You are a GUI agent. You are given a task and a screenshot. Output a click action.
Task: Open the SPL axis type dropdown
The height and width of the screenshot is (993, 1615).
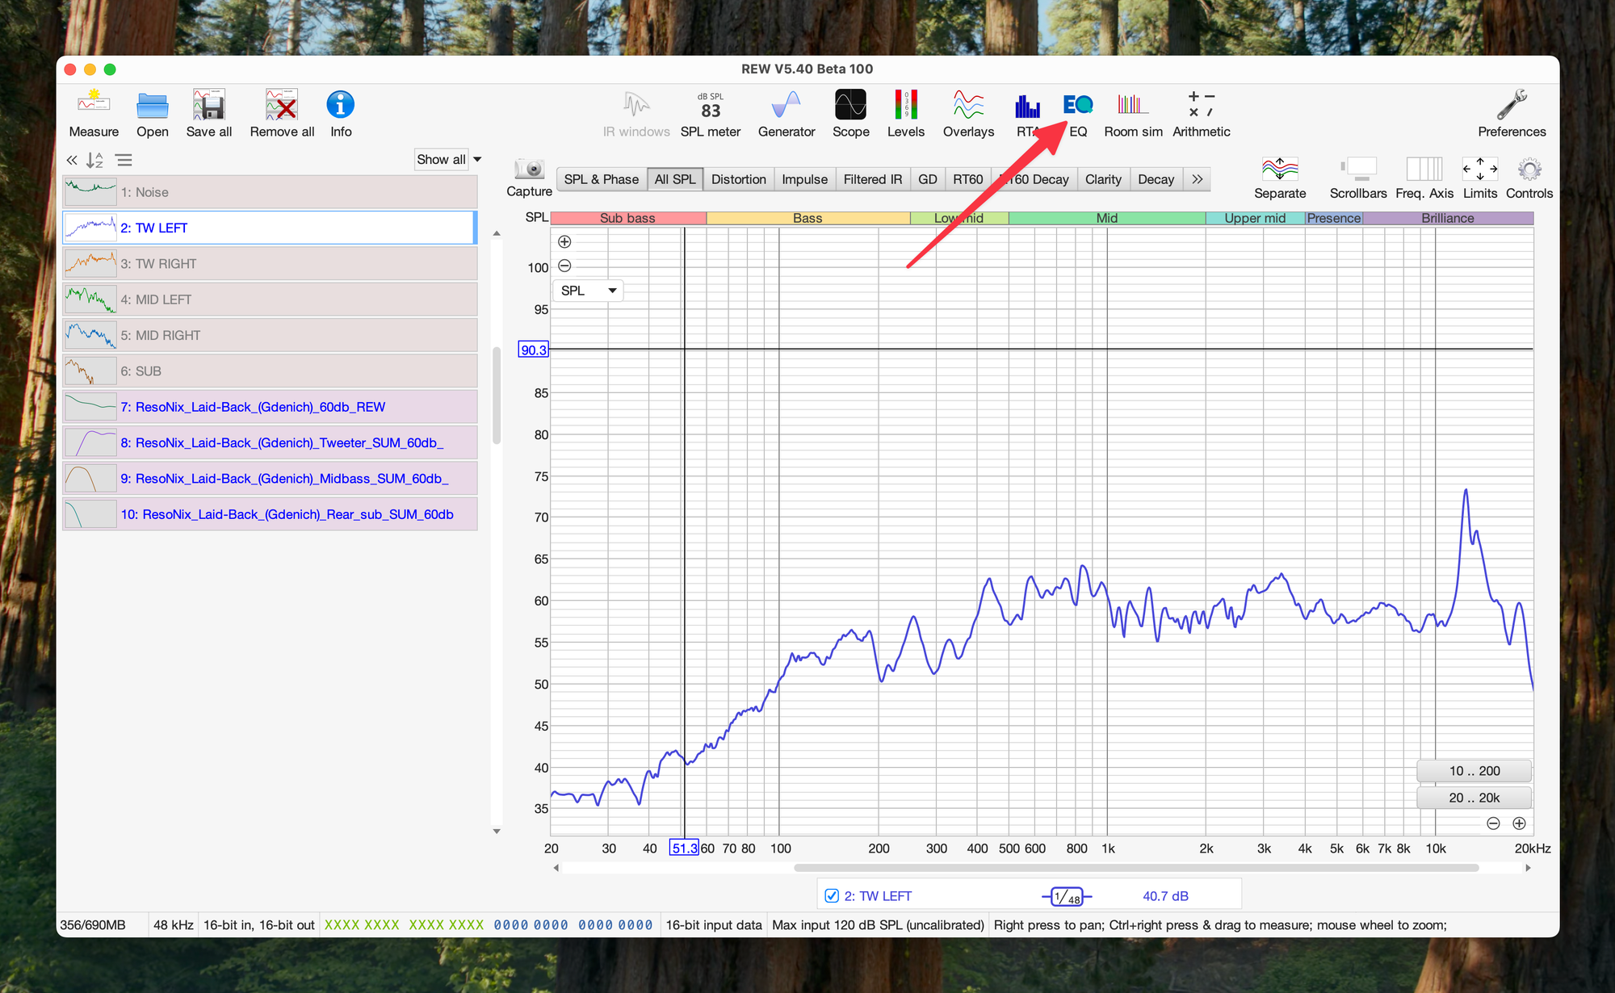(588, 291)
